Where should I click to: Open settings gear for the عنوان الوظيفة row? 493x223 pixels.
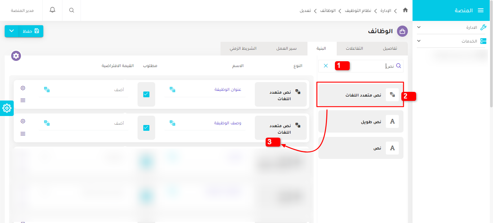[23, 88]
